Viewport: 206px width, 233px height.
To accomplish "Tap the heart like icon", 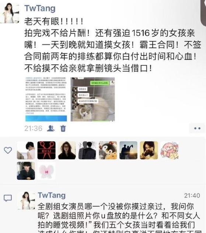I will click(8, 150).
